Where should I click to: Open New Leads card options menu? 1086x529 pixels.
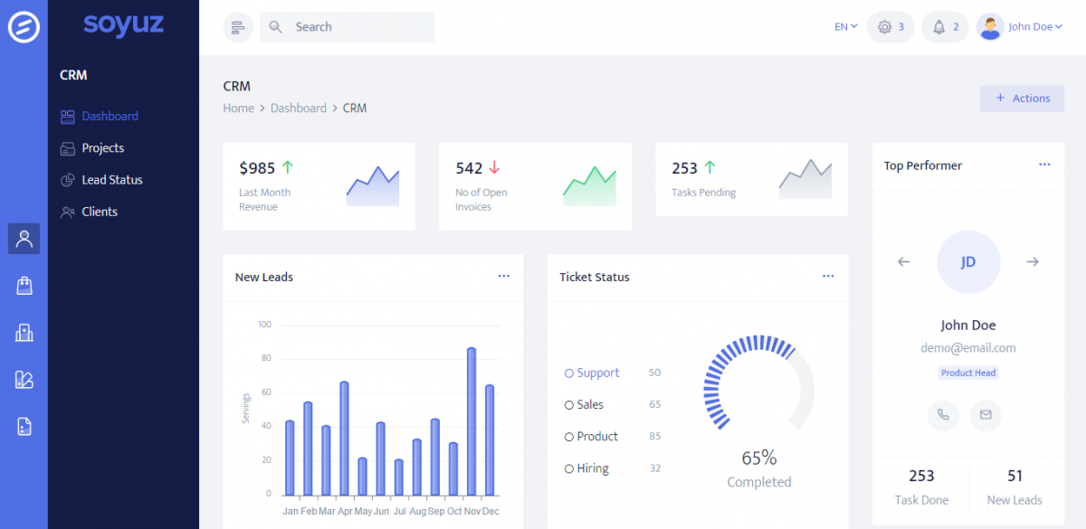tap(504, 276)
